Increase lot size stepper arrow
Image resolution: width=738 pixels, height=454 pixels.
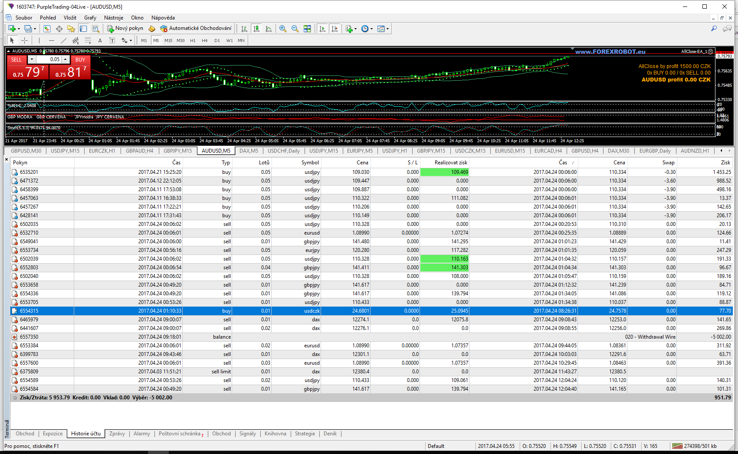66,59
